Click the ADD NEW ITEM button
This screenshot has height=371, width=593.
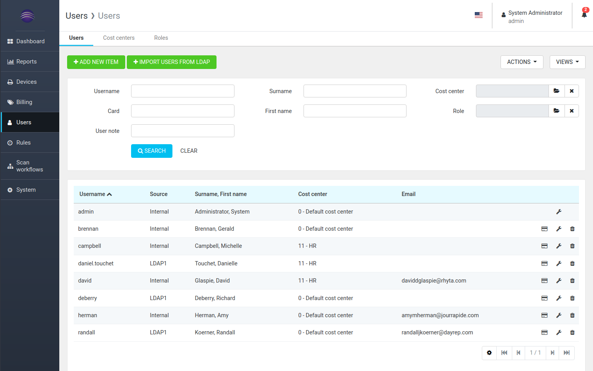[x=96, y=62]
